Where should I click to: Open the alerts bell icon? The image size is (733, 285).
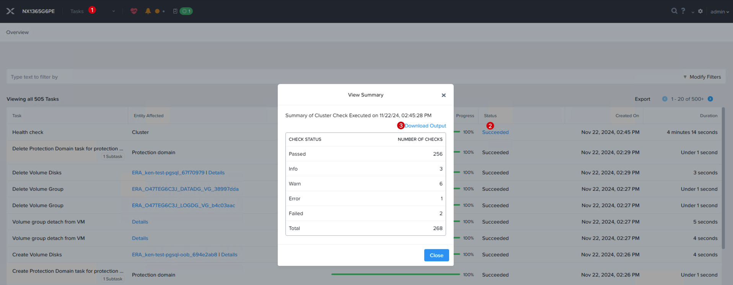tap(148, 11)
